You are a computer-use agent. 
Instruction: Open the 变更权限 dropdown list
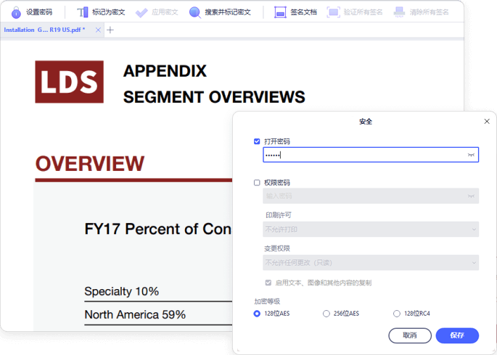370,262
